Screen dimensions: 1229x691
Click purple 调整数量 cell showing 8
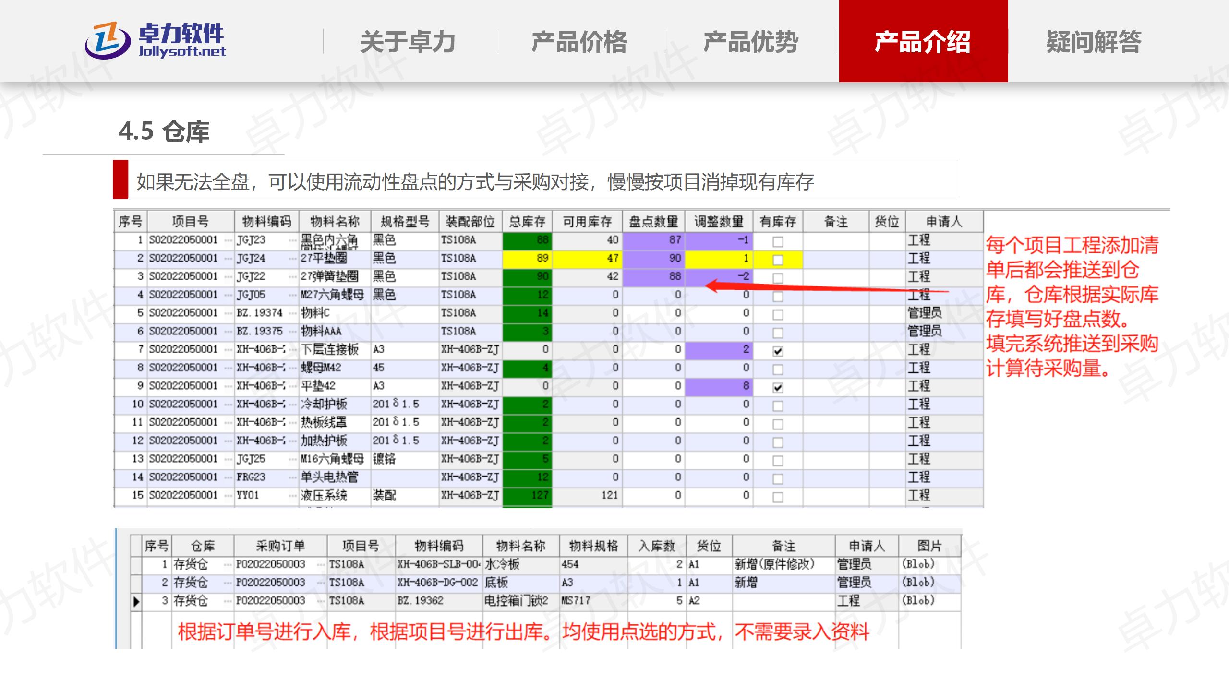719,386
